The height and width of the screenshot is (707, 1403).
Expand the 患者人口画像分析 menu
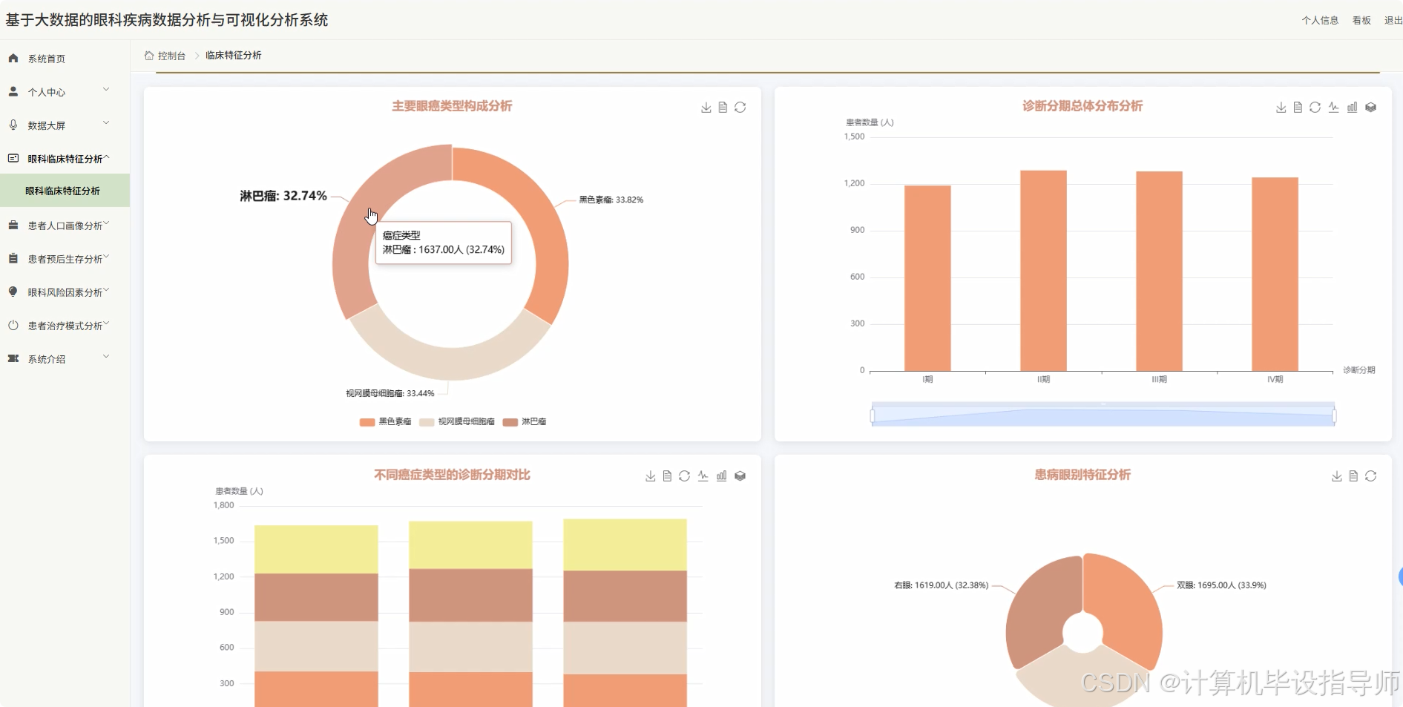pos(65,226)
